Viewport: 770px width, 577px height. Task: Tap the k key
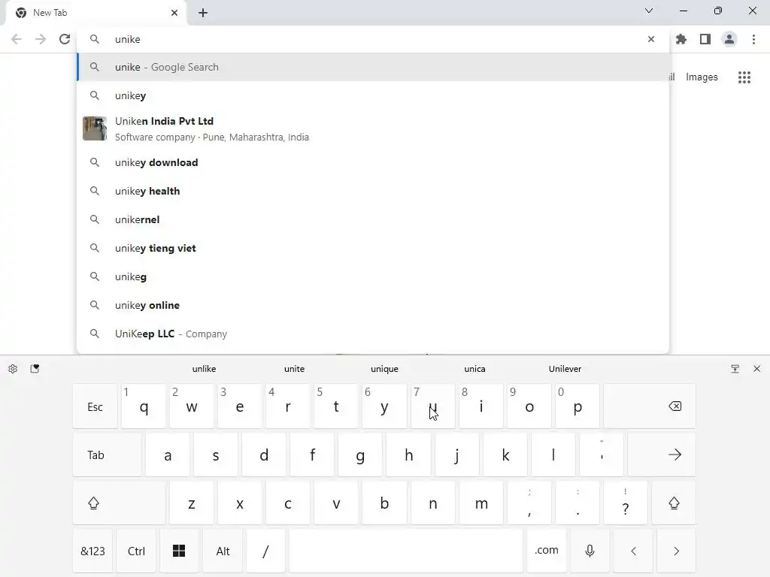[x=505, y=455]
